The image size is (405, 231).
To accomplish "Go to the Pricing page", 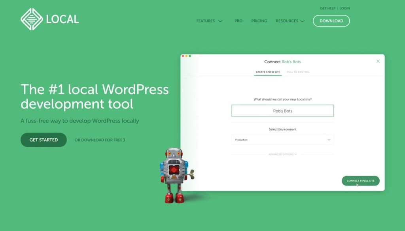I will click(x=259, y=21).
